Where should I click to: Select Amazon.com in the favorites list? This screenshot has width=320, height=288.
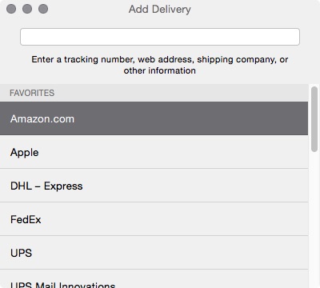tap(154, 118)
